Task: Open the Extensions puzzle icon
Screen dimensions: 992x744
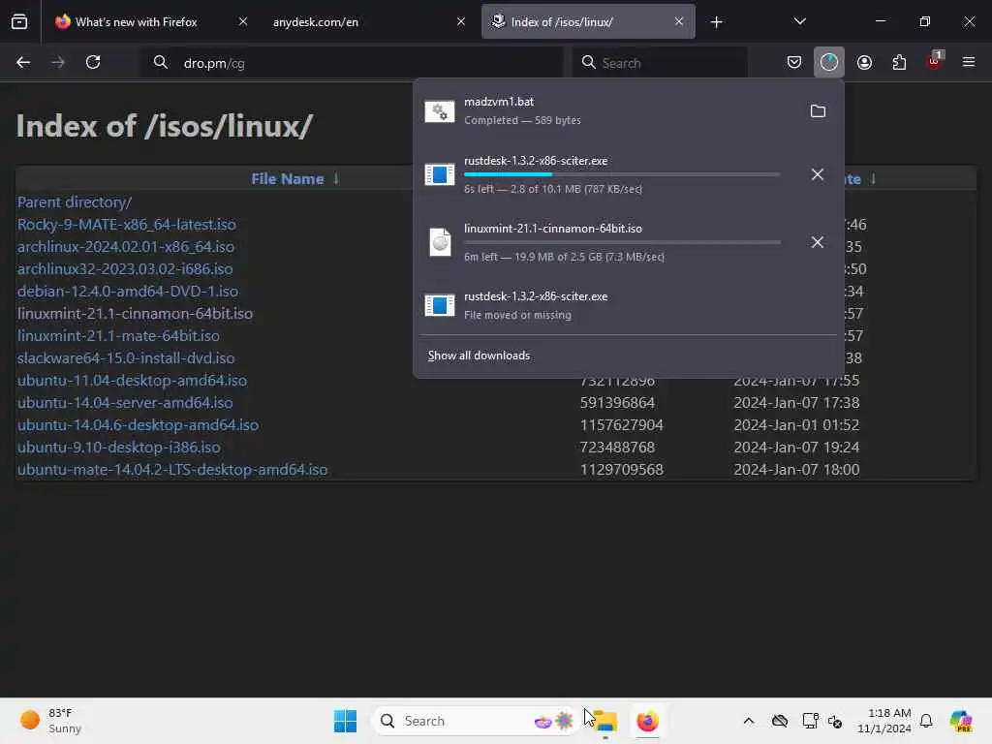Action: [x=899, y=62]
